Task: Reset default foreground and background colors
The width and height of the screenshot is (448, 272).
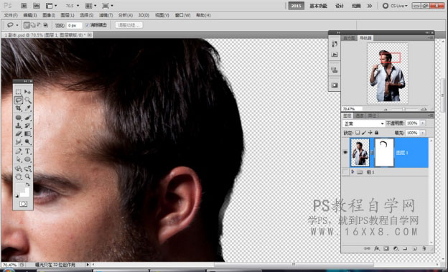Action: pos(17,196)
